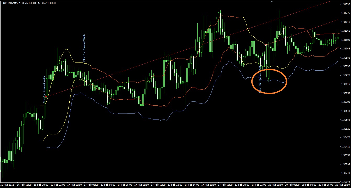Click the 17 Feb 12:00 time label
This screenshot has height=188, width=351.
tap(175, 185)
